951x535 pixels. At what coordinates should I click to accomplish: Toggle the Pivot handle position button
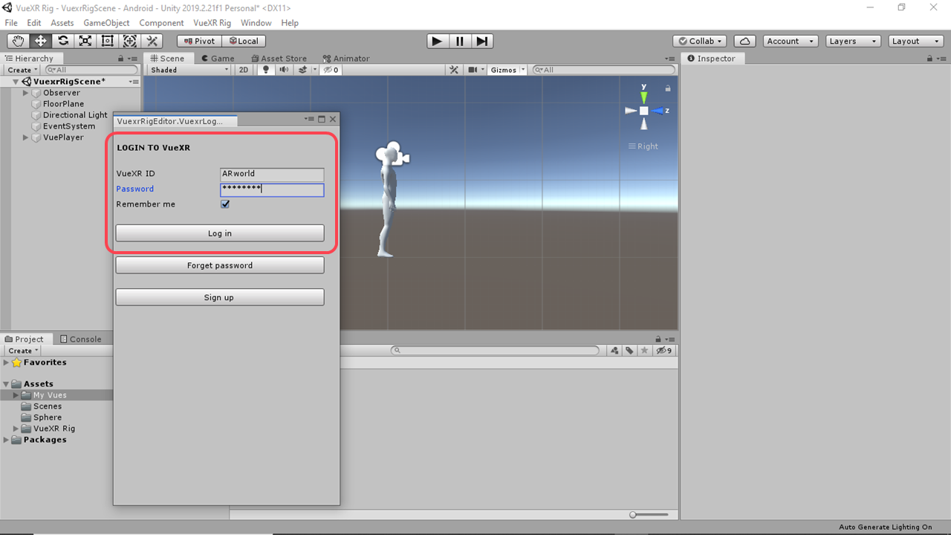[x=199, y=41]
